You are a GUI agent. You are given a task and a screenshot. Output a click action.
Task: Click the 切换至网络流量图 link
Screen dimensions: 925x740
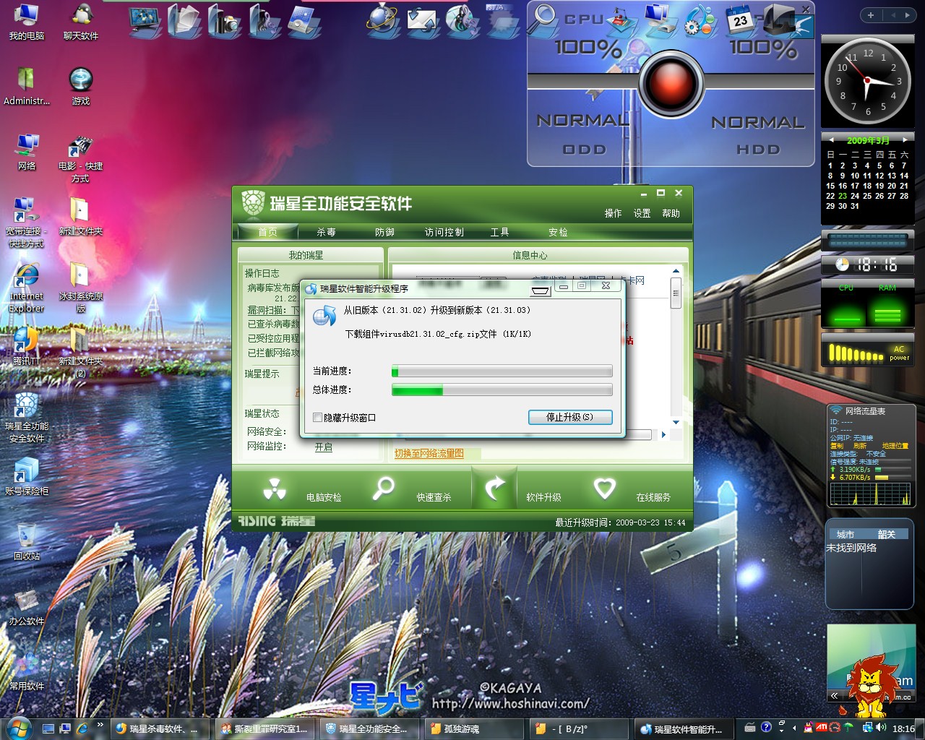[x=429, y=453]
